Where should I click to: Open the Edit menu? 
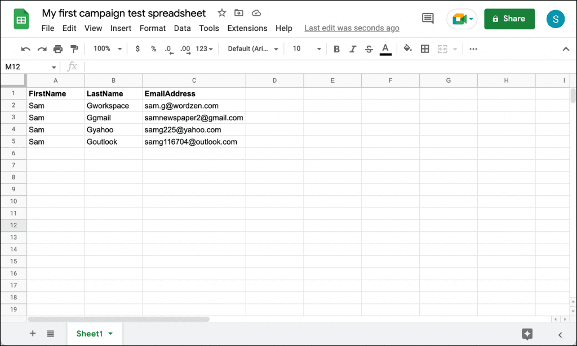coord(69,28)
